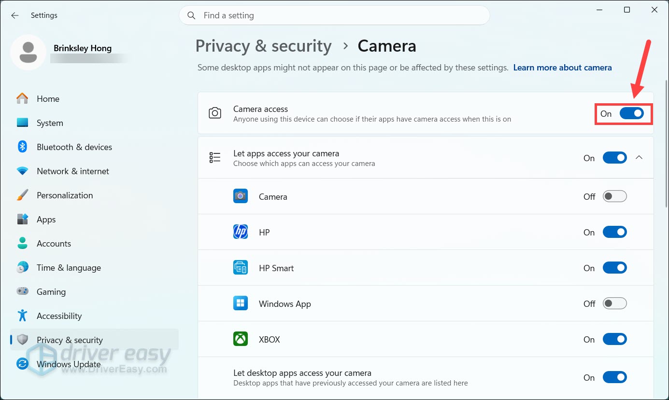Click the Personalization paintbrush icon
The image size is (669, 400).
tap(22, 195)
